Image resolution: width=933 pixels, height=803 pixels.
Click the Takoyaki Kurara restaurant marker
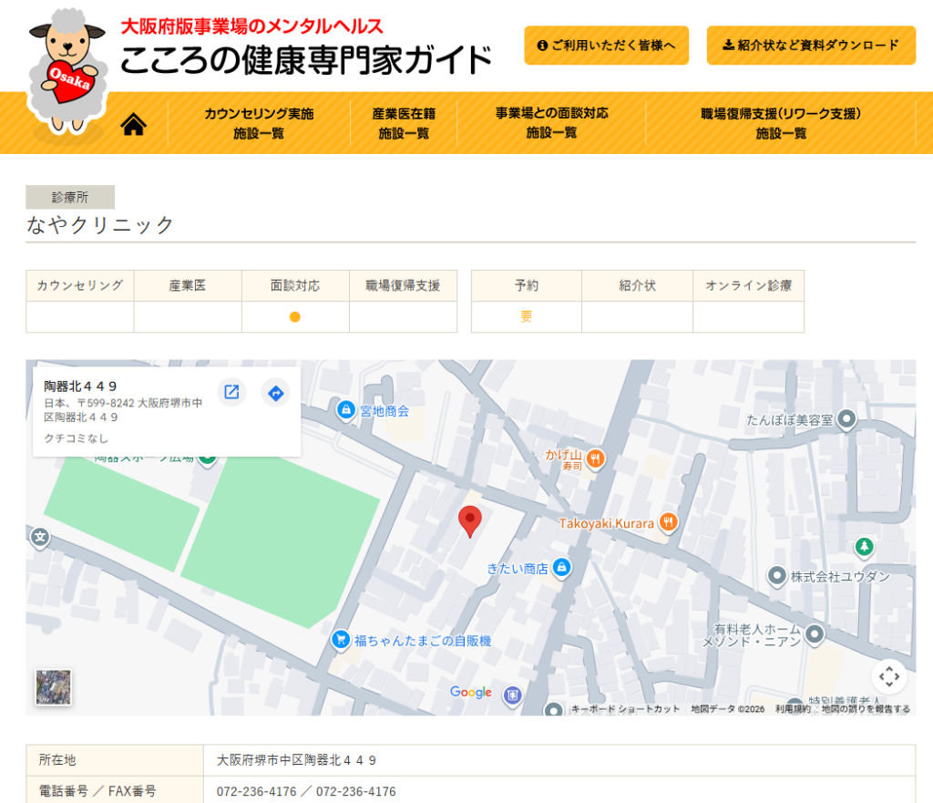click(669, 522)
